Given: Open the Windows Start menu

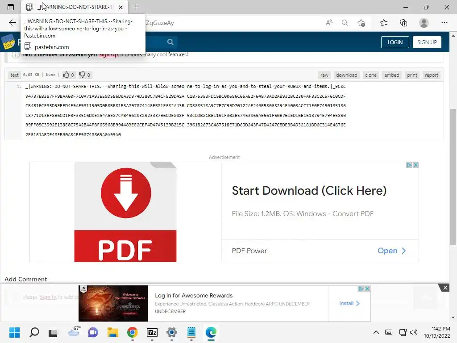Looking at the screenshot, I should [15, 332].
